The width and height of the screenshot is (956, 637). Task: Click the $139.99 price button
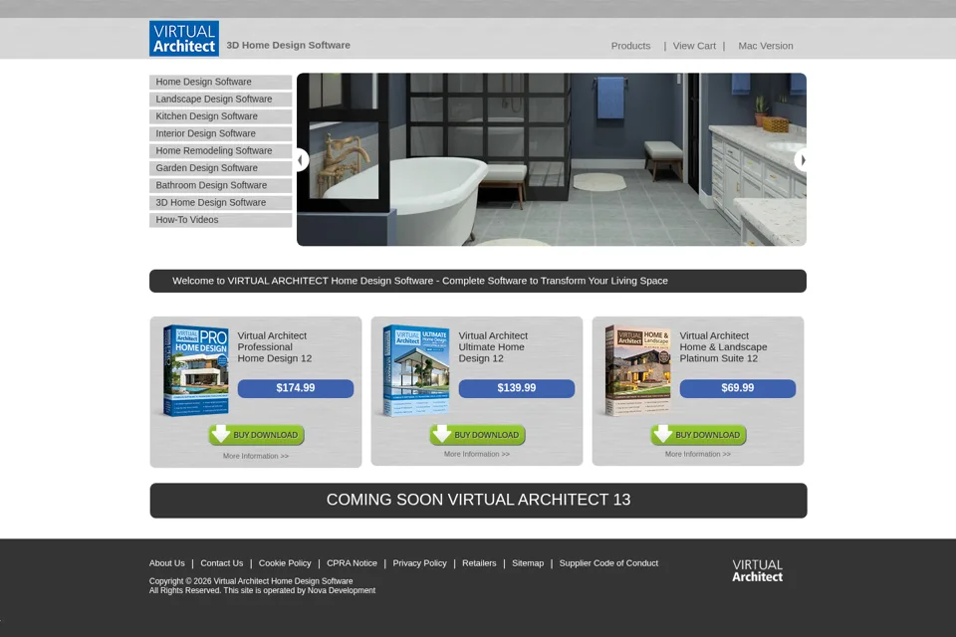tap(517, 388)
